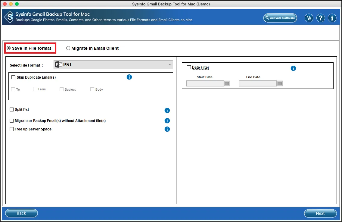Screen dimensions: 342x222
Task: Expand the Select File Format PST dropdown
Action: click(113, 65)
